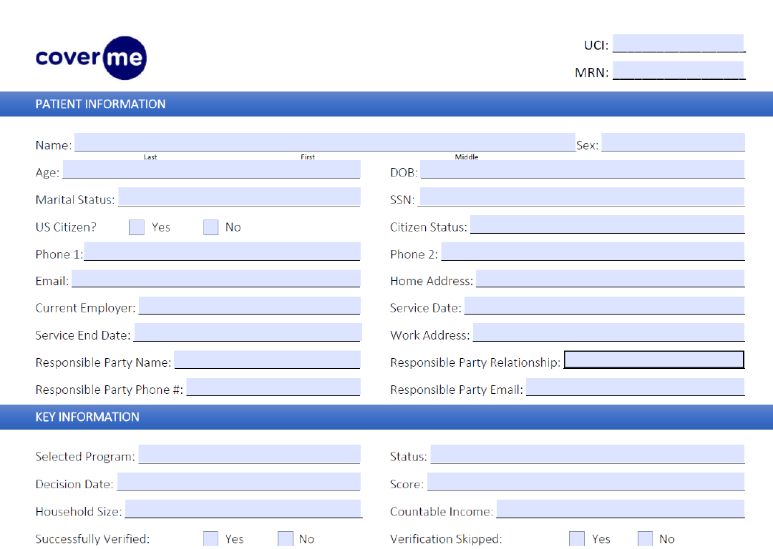773x549 pixels.
Task: Click the CoverMe logo
Action: 91,57
